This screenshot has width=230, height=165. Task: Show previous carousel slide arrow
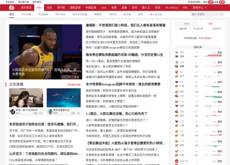click(x=11, y=50)
